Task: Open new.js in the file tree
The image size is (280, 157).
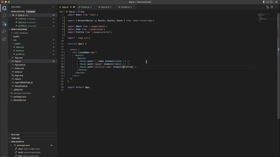Action: [x=33, y=79]
